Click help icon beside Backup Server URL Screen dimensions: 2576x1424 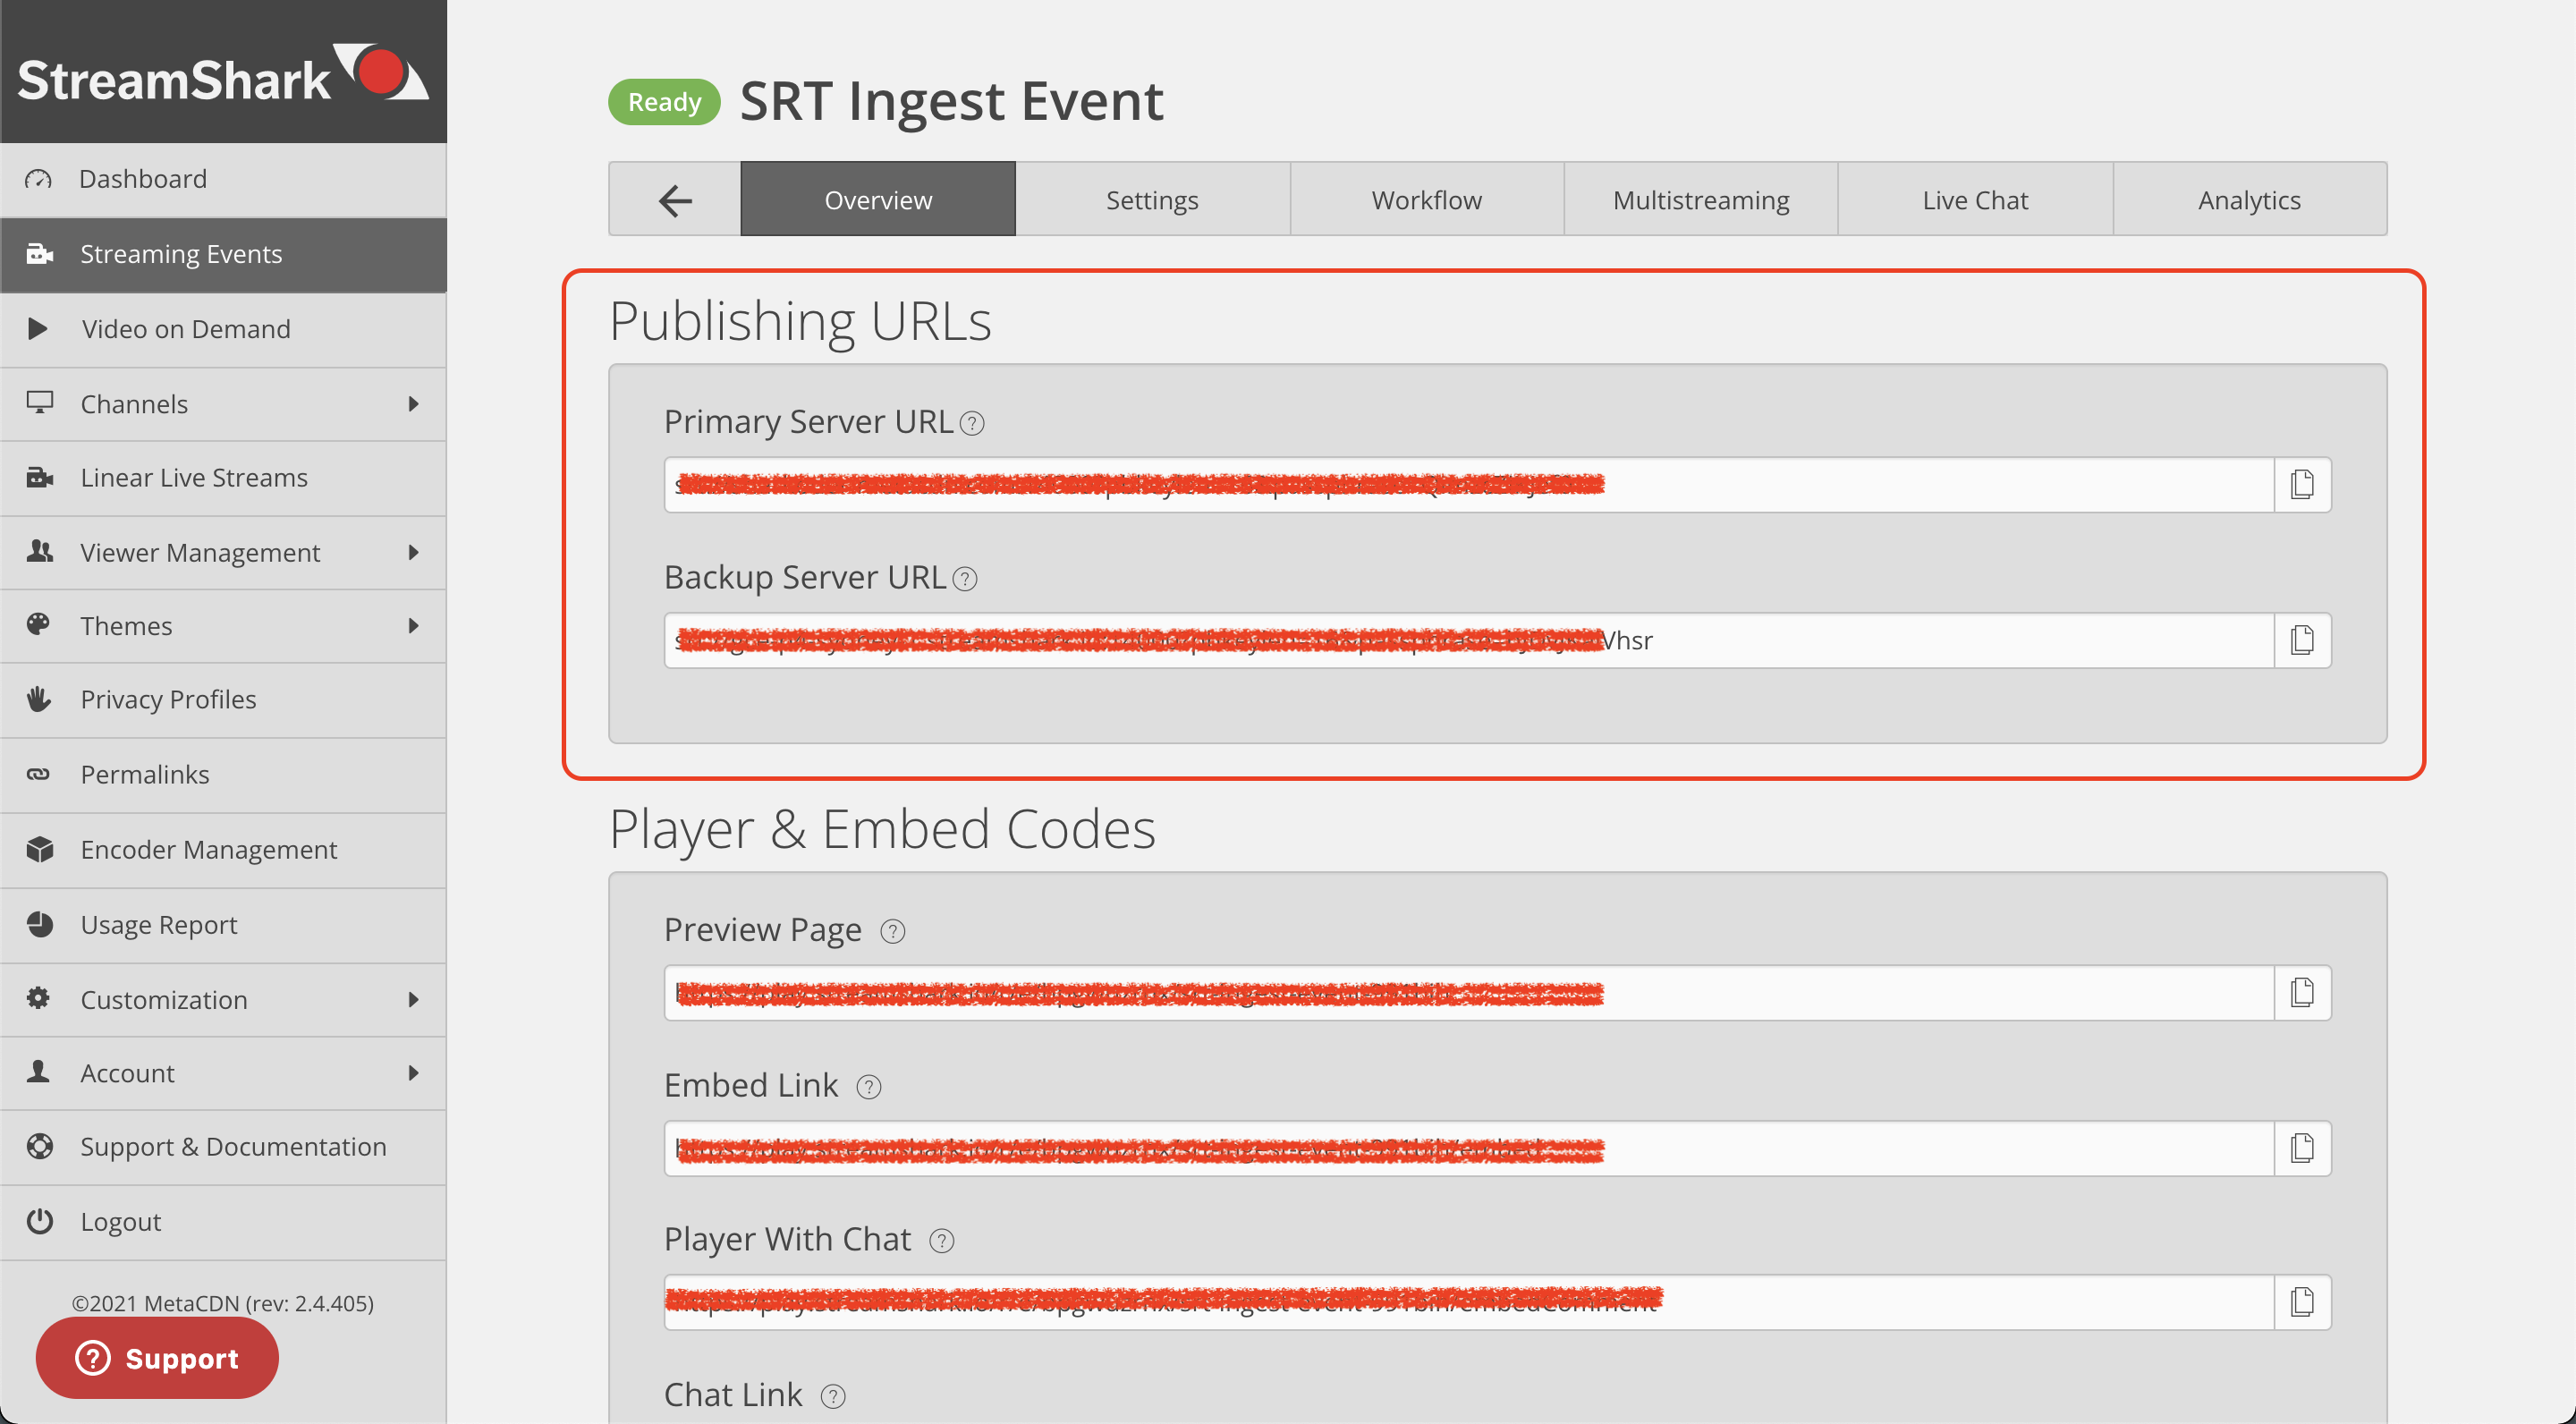(965, 579)
